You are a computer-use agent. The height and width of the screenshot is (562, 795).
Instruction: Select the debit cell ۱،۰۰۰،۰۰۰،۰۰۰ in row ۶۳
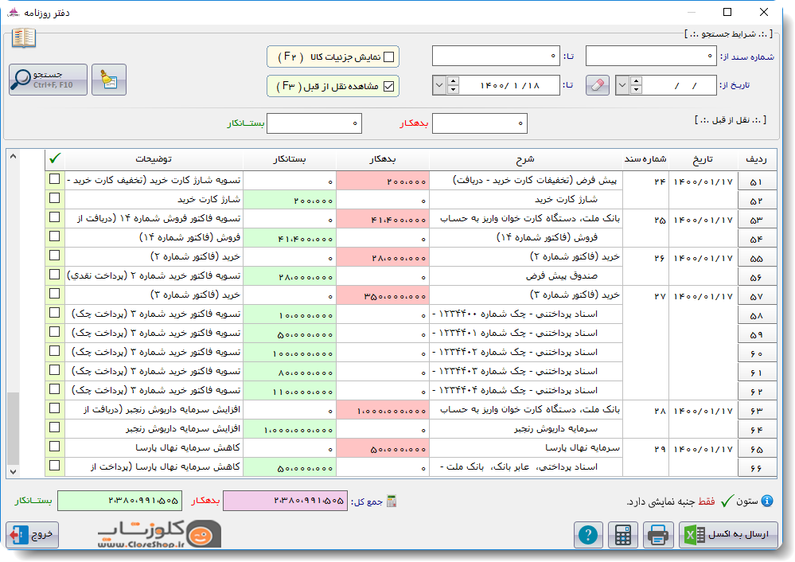pos(383,410)
